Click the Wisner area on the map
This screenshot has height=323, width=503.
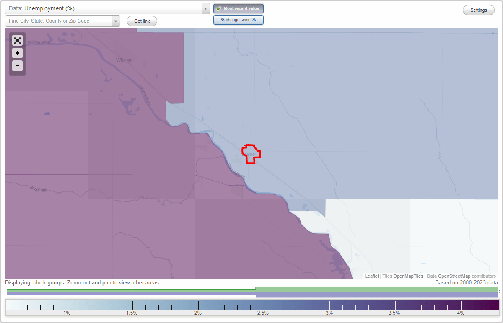tap(123, 60)
